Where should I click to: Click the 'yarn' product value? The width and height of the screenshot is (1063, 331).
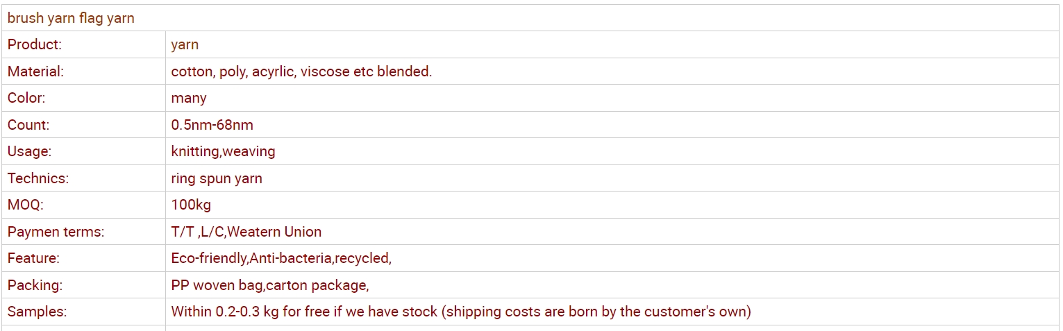185,45
